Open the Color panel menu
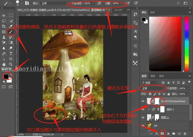Screen dimensions: 193x137 [190, 12]
